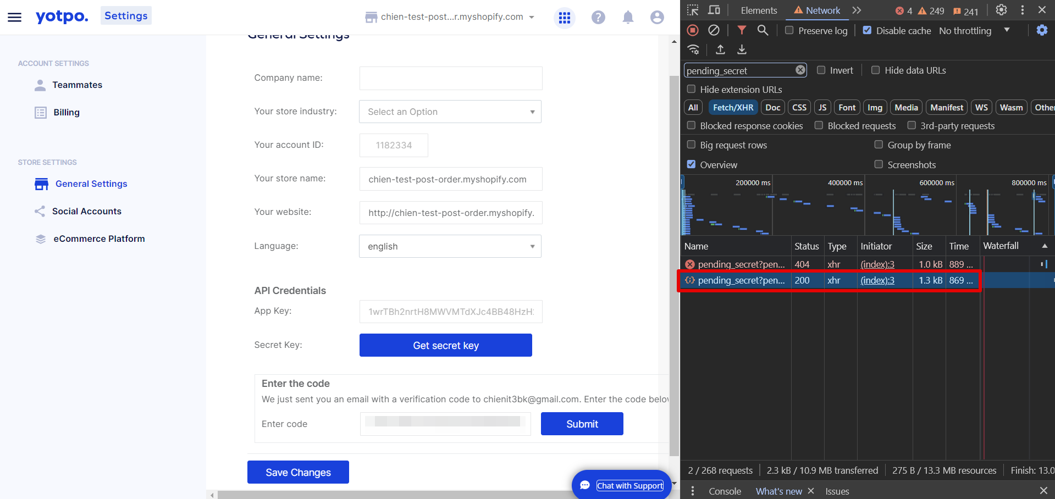Toggle the DevTools device toolbar icon
Viewport: 1055px width, 499px height.
(x=714, y=10)
